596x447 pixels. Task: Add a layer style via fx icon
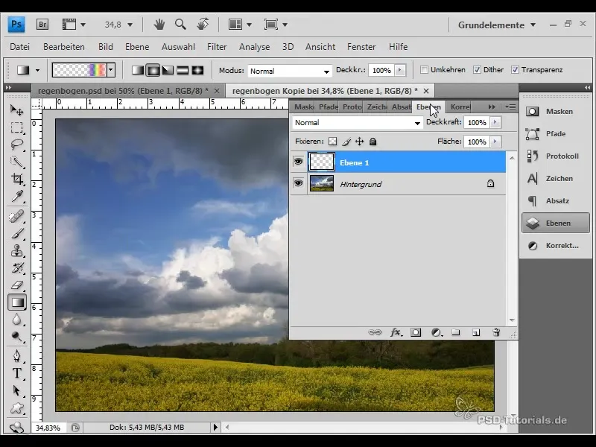click(396, 332)
